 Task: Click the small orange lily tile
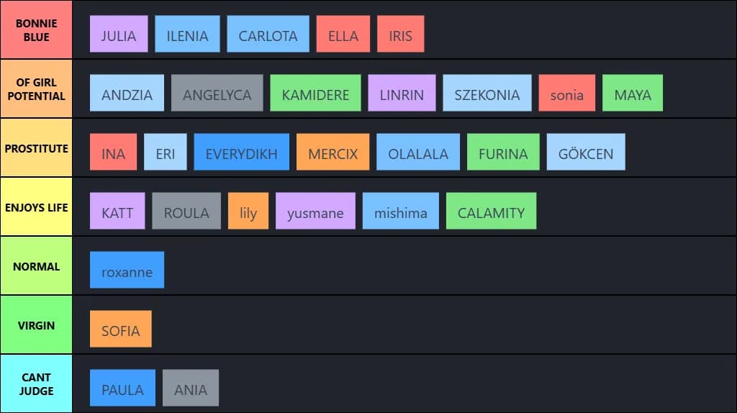[248, 211]
